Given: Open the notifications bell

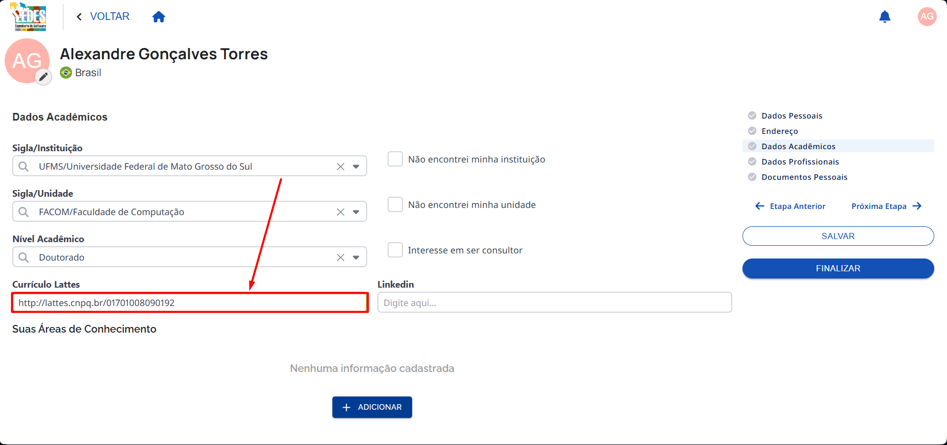Looking at the screenshot, I should point(885,17).
